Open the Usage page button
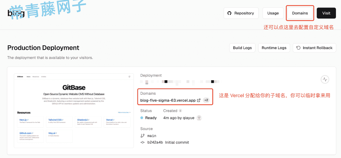 [273, 13]
